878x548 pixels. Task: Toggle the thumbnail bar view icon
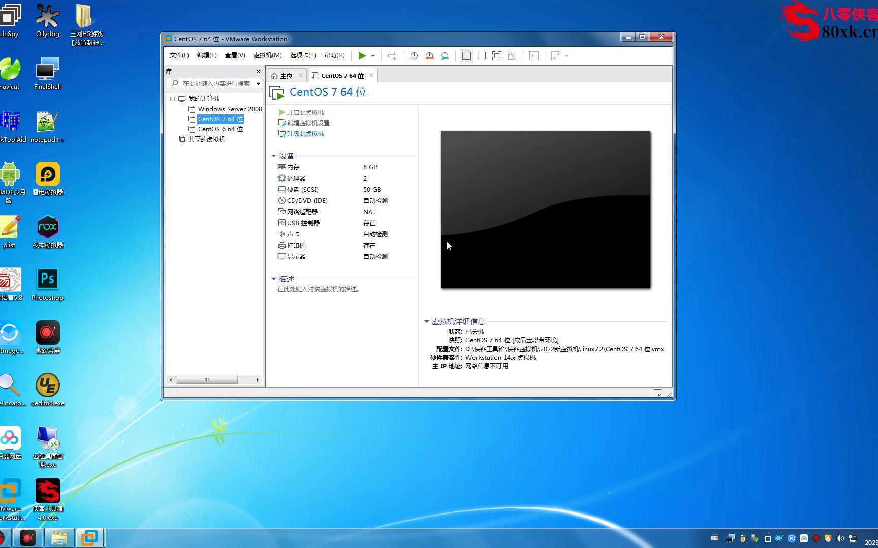482,56
